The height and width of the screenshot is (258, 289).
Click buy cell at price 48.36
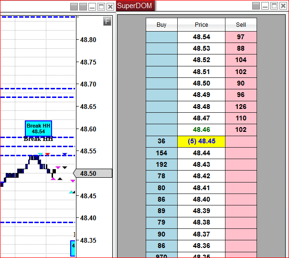161,246
